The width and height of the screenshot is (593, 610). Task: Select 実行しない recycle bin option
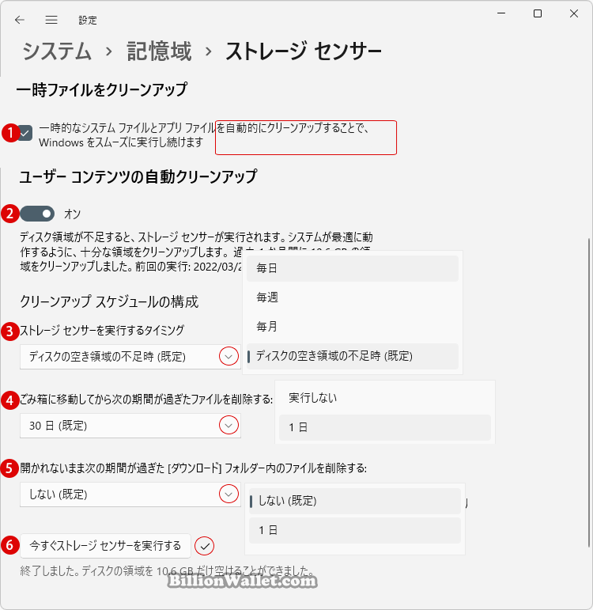click(x=385, y=398)
